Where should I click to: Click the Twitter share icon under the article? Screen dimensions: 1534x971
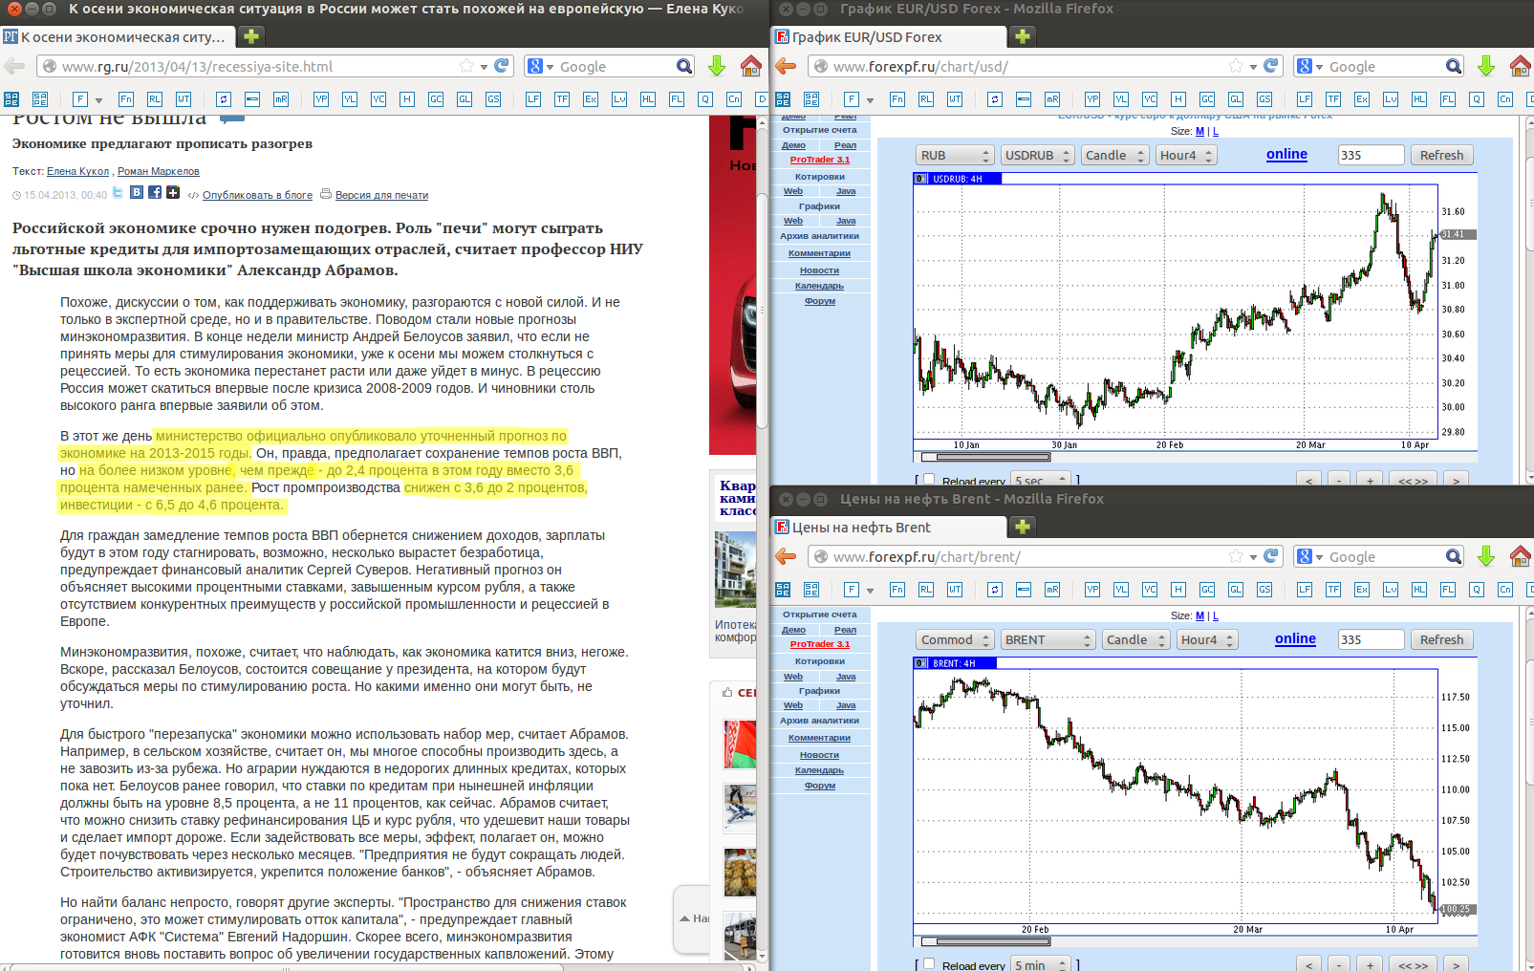coord(118,192)
